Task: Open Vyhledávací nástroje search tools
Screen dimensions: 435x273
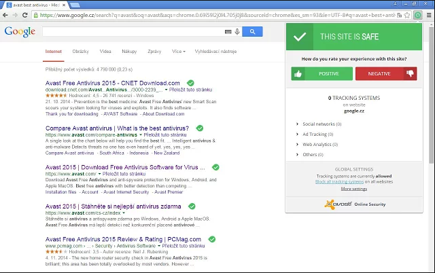Action: click(215, 52)
